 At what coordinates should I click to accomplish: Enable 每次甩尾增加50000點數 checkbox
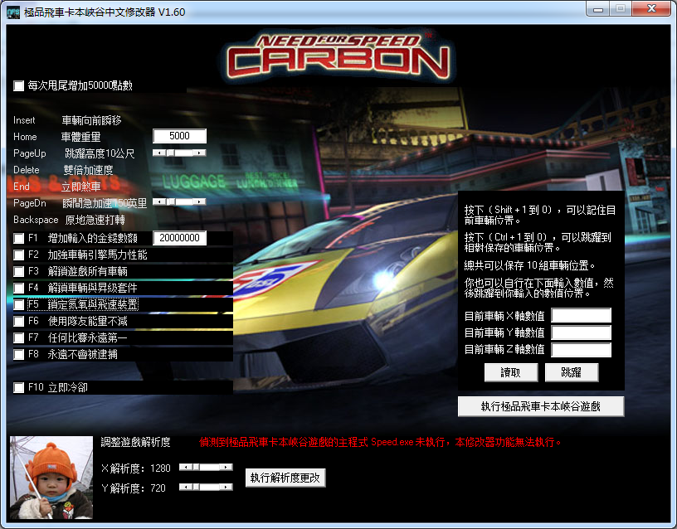tap(18, 86)
